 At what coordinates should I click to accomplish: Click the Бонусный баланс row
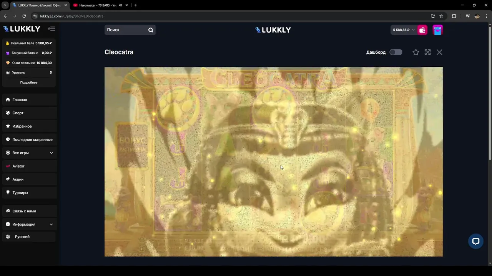(29, 53)
